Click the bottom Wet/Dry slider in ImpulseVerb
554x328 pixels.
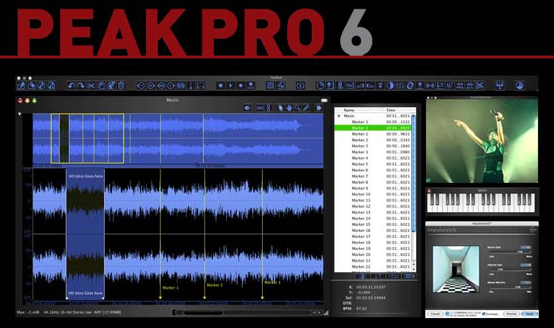click(509, 287)
